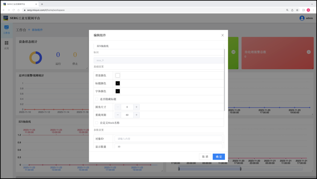Expand the 字体颜色 color picker dropdown
This screenshot has height=179, width=317.
pos(118,91)
